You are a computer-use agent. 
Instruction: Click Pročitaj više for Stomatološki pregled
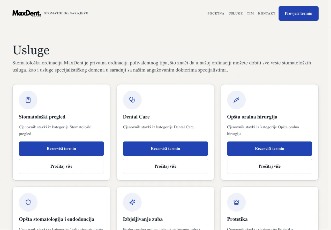pos(61,166)
